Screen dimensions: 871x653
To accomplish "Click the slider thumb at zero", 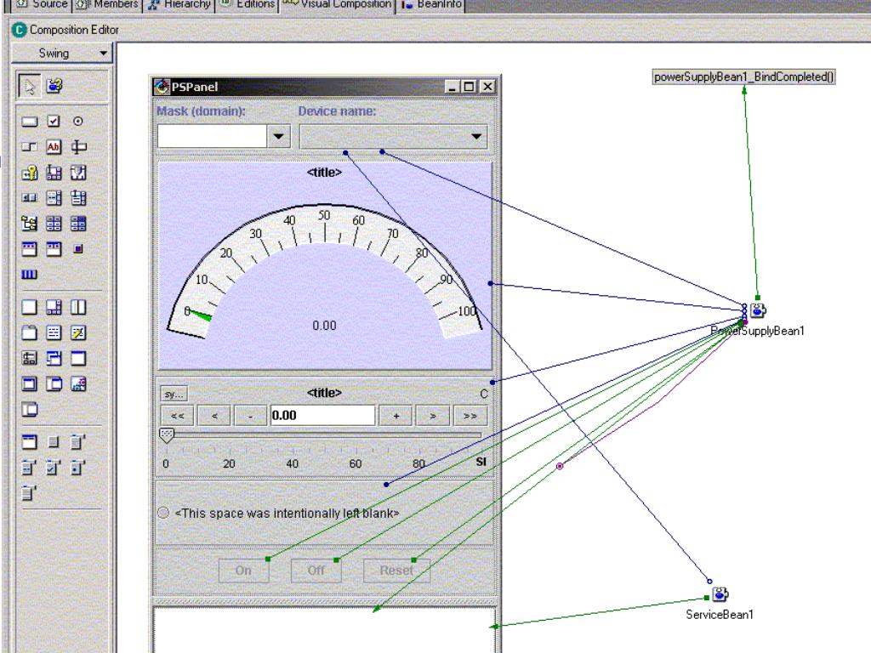I will pos(167,435).
